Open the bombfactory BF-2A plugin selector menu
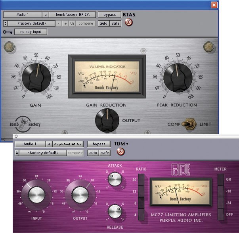 (x=72, y=15)
